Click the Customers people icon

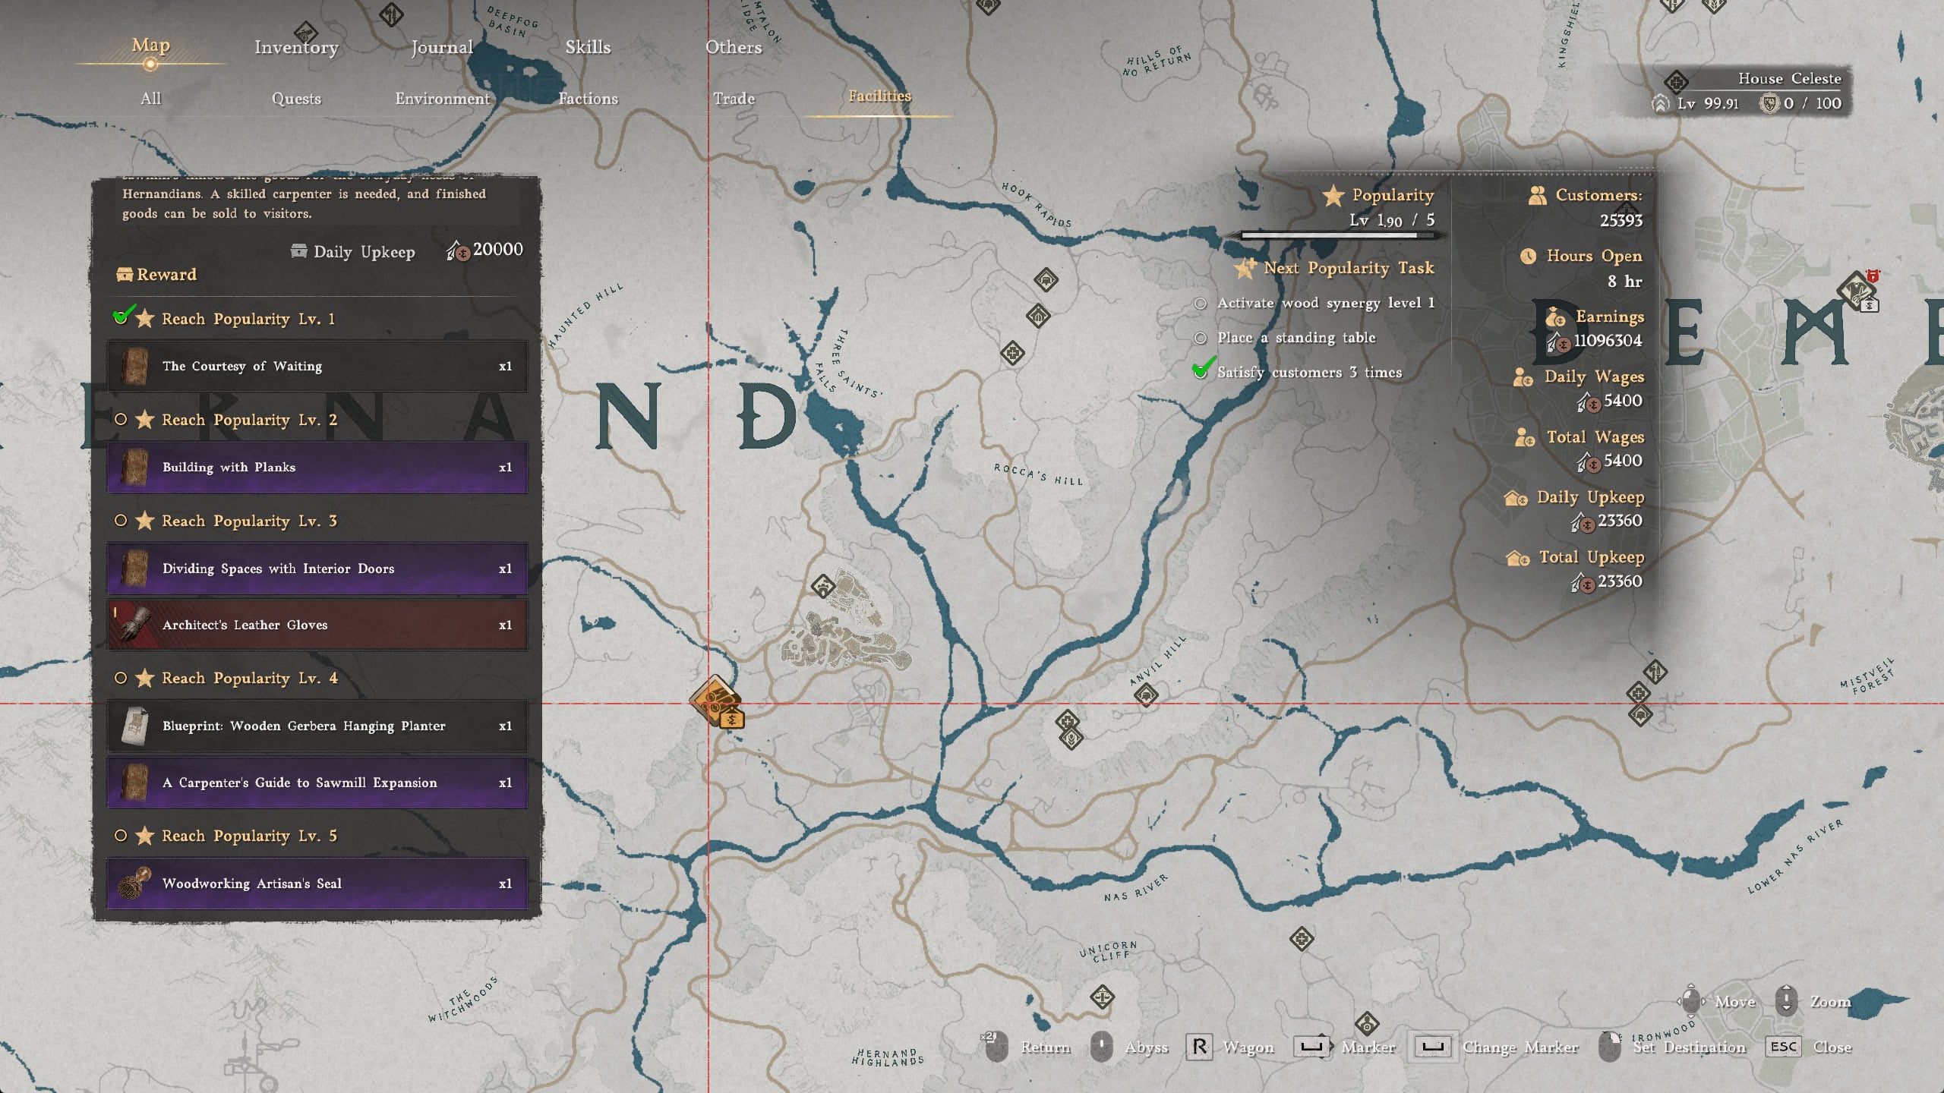click(x=1537, y=196)
